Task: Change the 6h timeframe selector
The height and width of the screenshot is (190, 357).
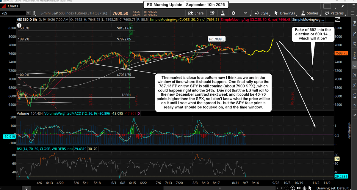Action: (x=245, y=13)
